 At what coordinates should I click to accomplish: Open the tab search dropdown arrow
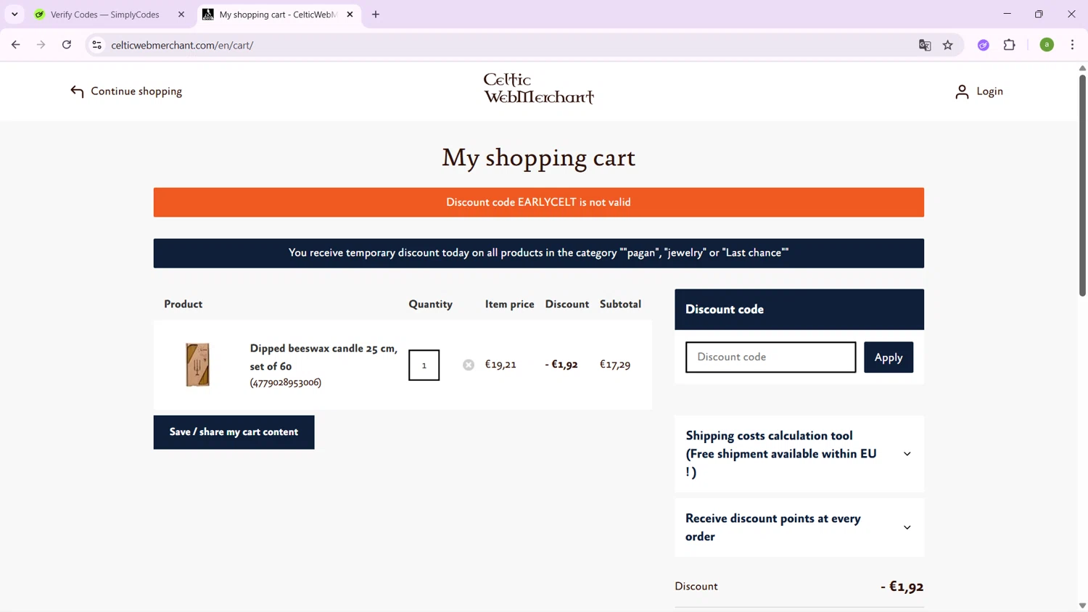point(15,15)
